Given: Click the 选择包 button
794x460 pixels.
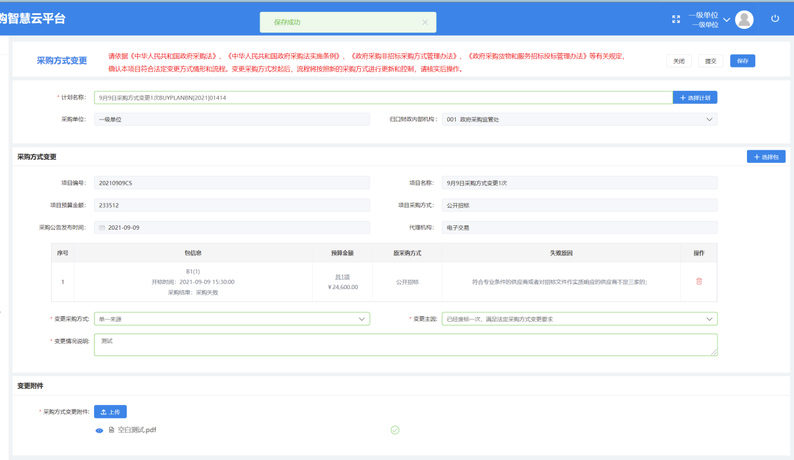Looking at the screenshot, I should 766,156.
